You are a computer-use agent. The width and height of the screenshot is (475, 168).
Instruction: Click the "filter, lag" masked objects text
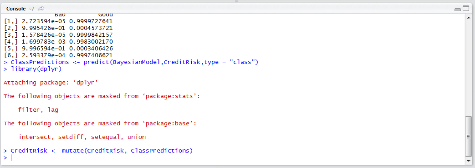(x=38, y=110)
